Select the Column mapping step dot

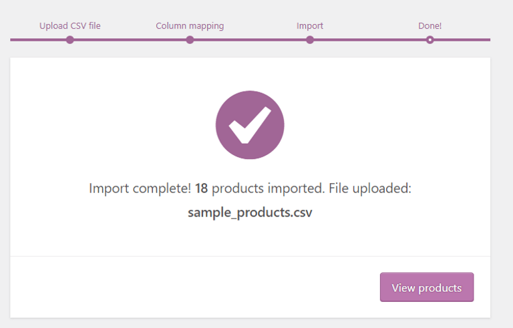click(x=190, y=40)
